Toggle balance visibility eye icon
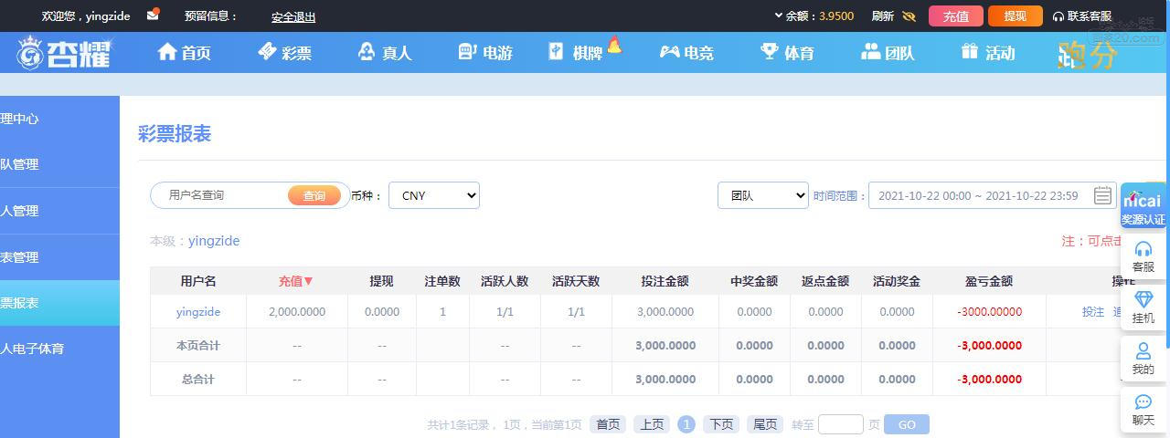This screenshot has height=438, width=1170. [x=909, y=16]
